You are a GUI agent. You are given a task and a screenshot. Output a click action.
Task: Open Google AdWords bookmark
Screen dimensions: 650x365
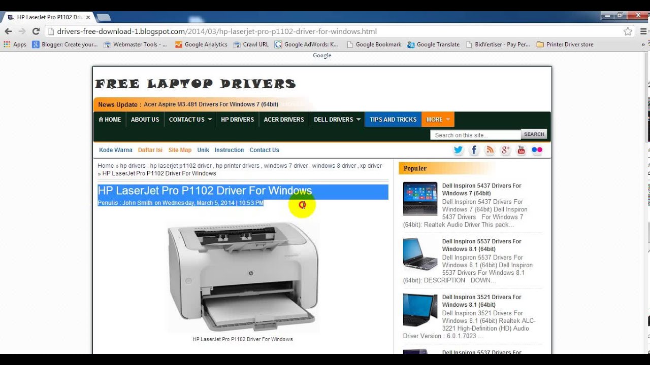[x=306, y=45]
